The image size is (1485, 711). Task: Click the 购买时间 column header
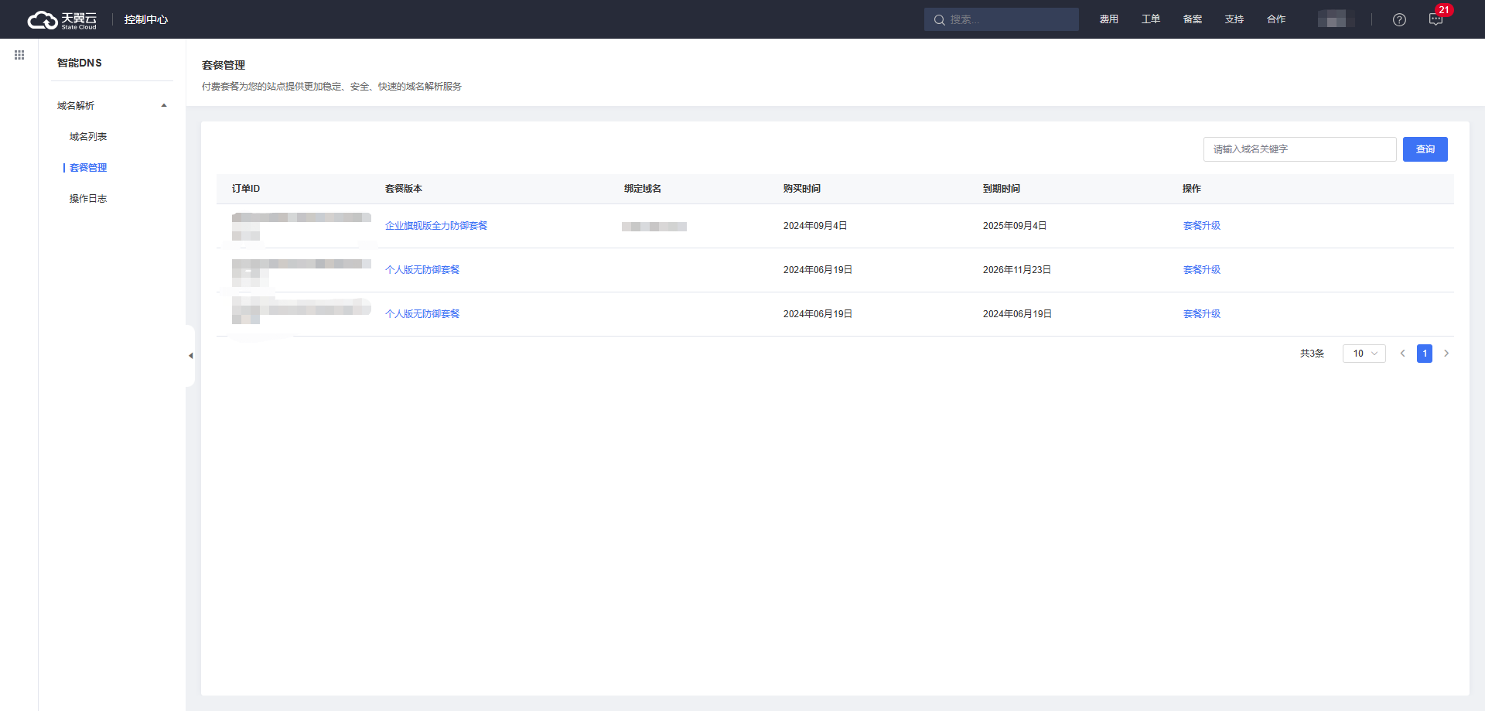[x=802, y=189]
